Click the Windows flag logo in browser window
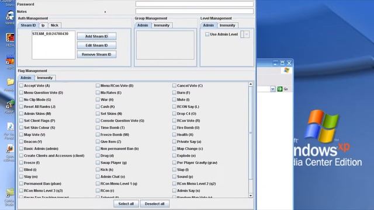 (286, 70)
